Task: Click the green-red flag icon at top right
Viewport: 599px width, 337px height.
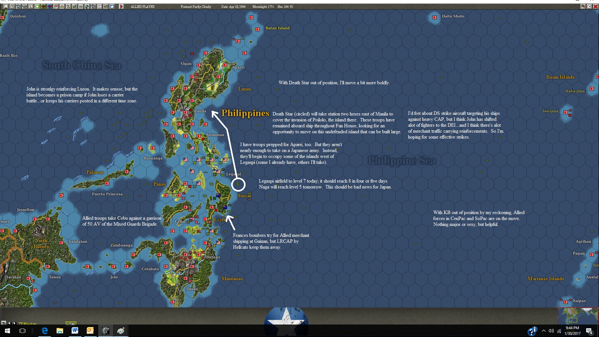Action: pos(583,6)
